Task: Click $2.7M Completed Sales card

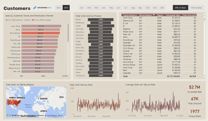Action: pyautogui.click(x=194, y=89)
